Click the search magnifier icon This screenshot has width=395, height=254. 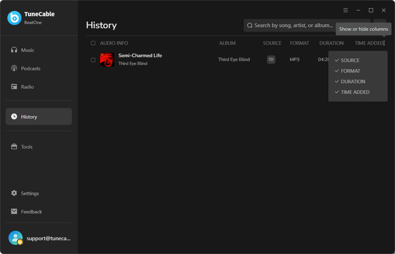[250, 25]
